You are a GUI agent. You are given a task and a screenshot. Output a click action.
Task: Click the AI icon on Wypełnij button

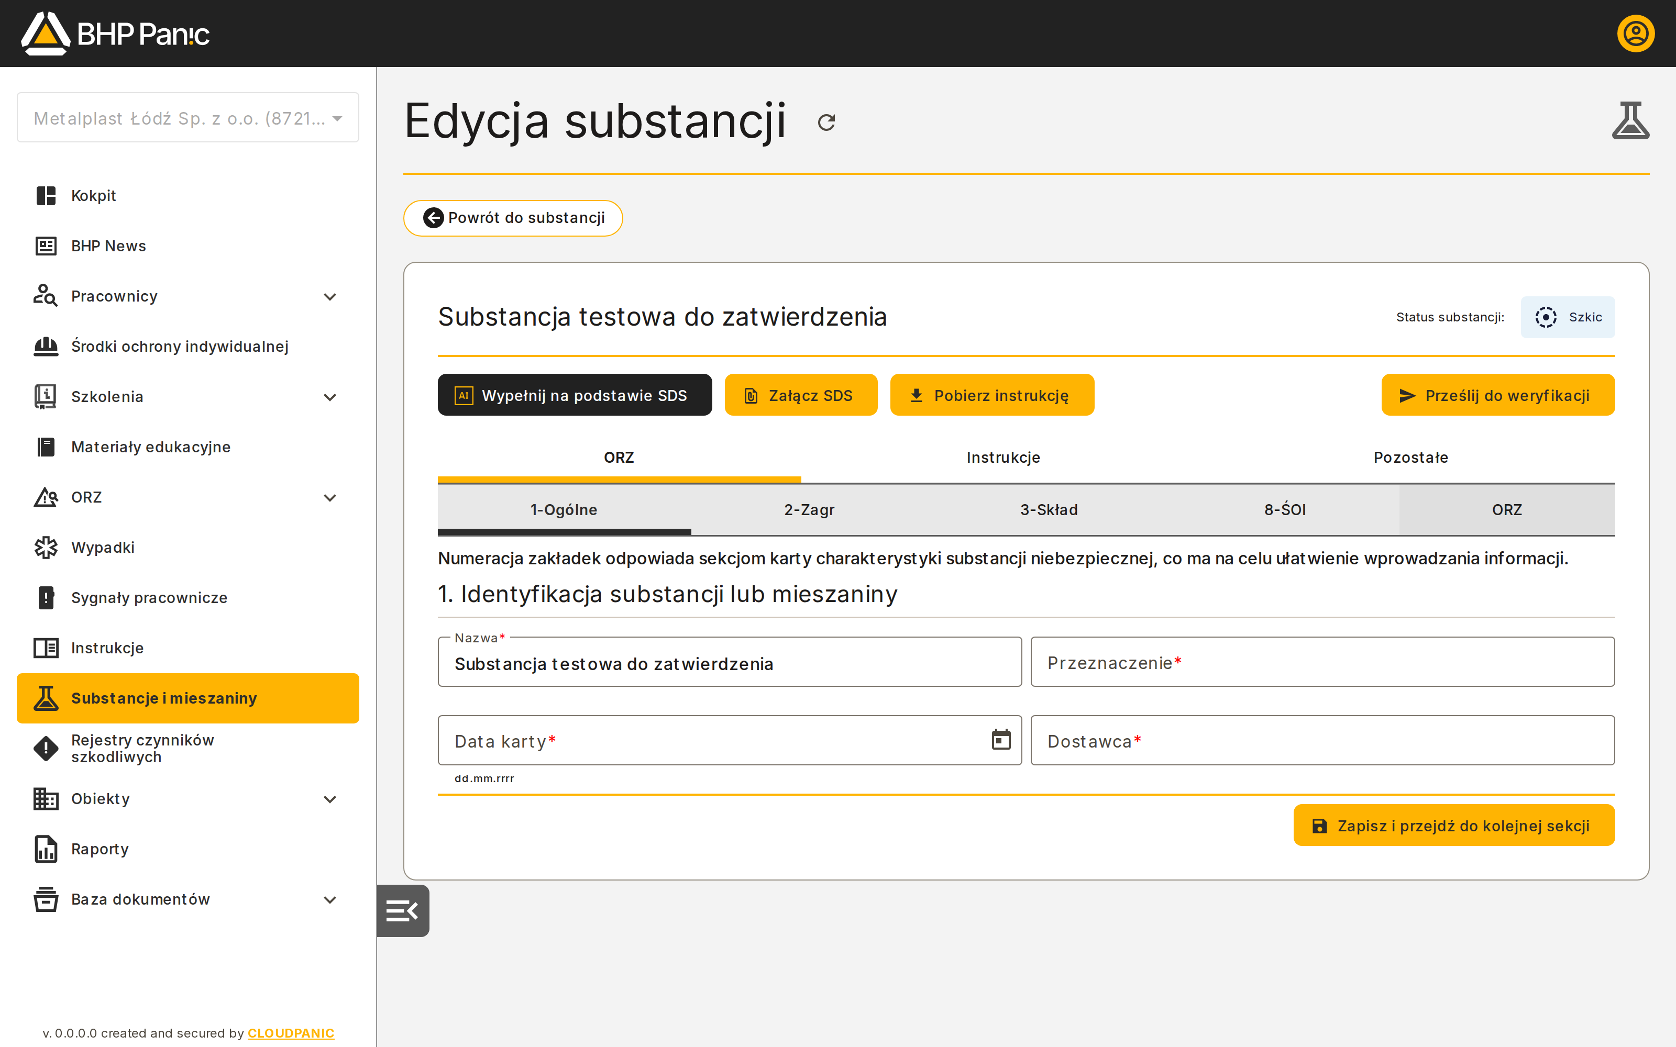point(464,395)
